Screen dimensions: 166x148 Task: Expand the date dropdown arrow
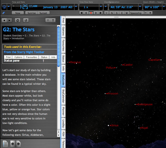point(76,7)
